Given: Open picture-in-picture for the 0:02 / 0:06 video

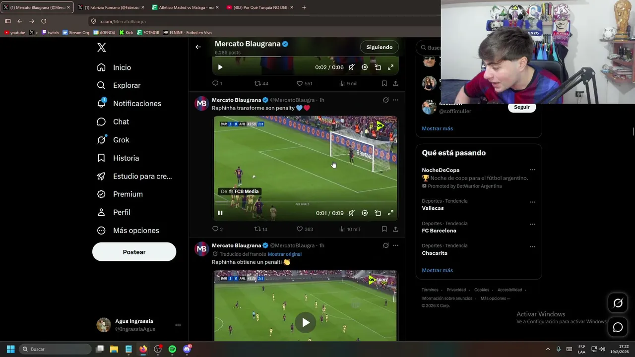Looking at the screenshot, I should [378, 67].
